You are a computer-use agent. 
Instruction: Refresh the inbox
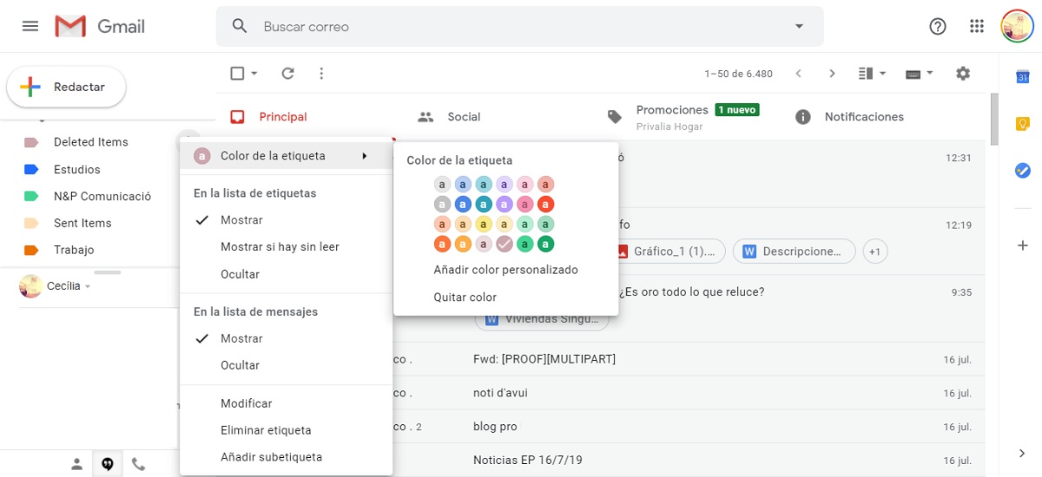(x=288, y=74)
